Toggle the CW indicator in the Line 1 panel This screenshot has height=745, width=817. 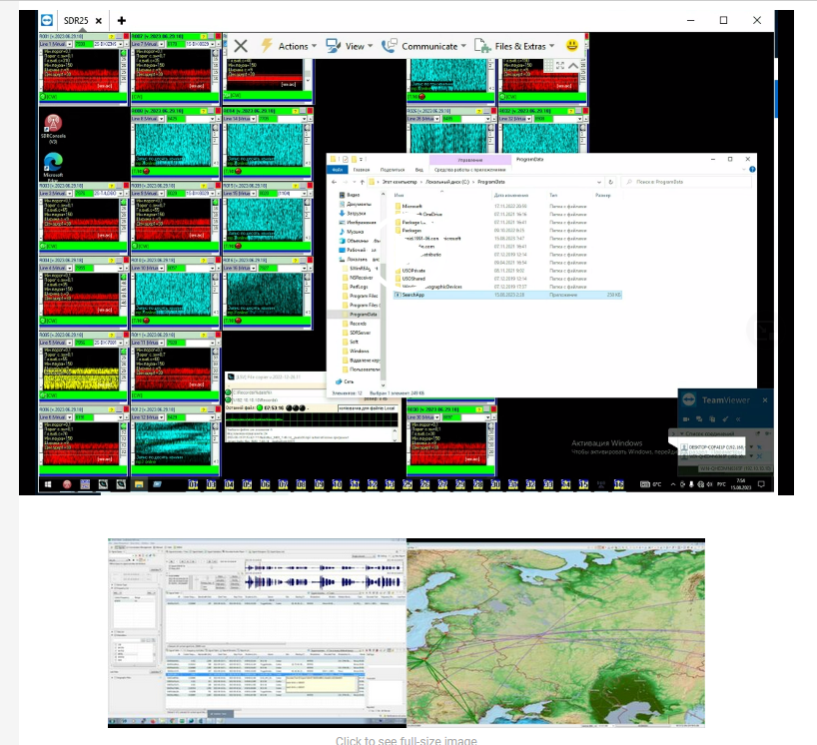(x=43, y=97)
